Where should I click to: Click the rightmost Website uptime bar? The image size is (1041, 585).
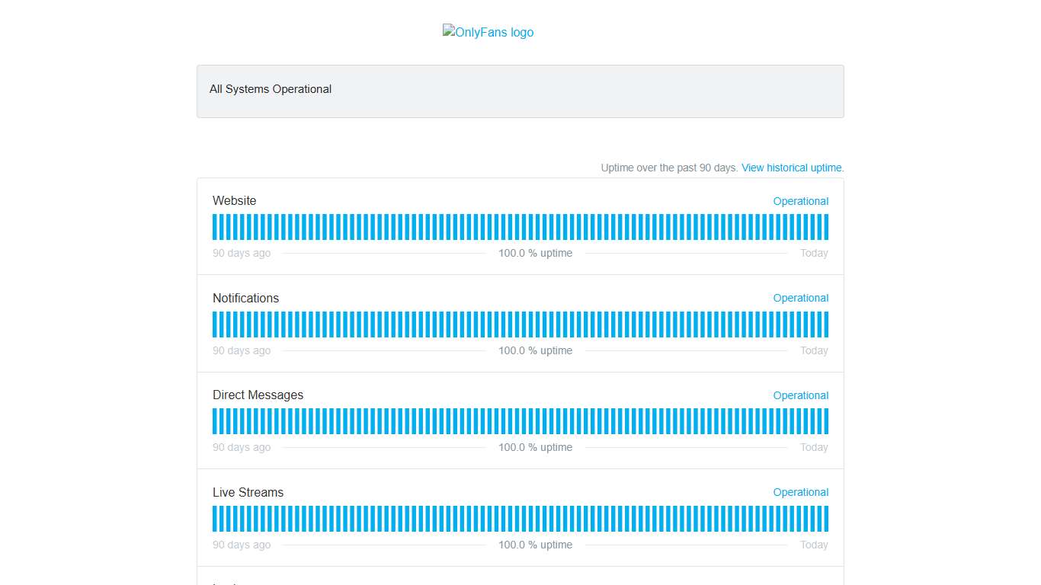[825, 227]
